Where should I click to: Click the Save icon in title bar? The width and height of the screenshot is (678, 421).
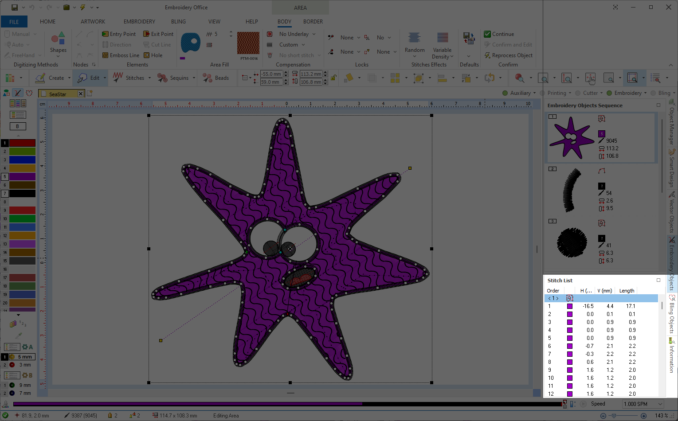pos(15,8)
